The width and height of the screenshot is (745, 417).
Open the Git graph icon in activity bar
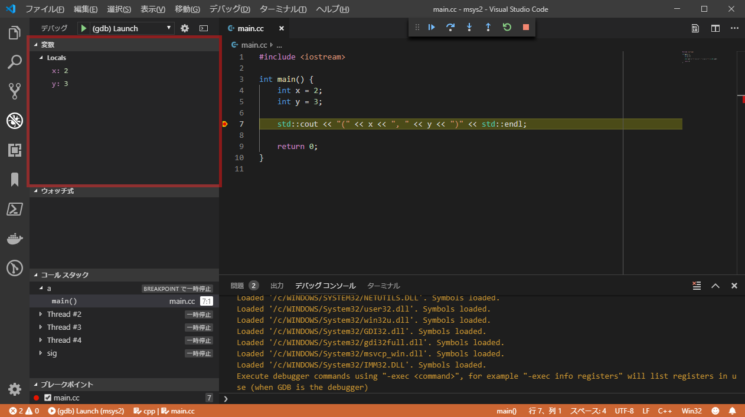(15, 268)
